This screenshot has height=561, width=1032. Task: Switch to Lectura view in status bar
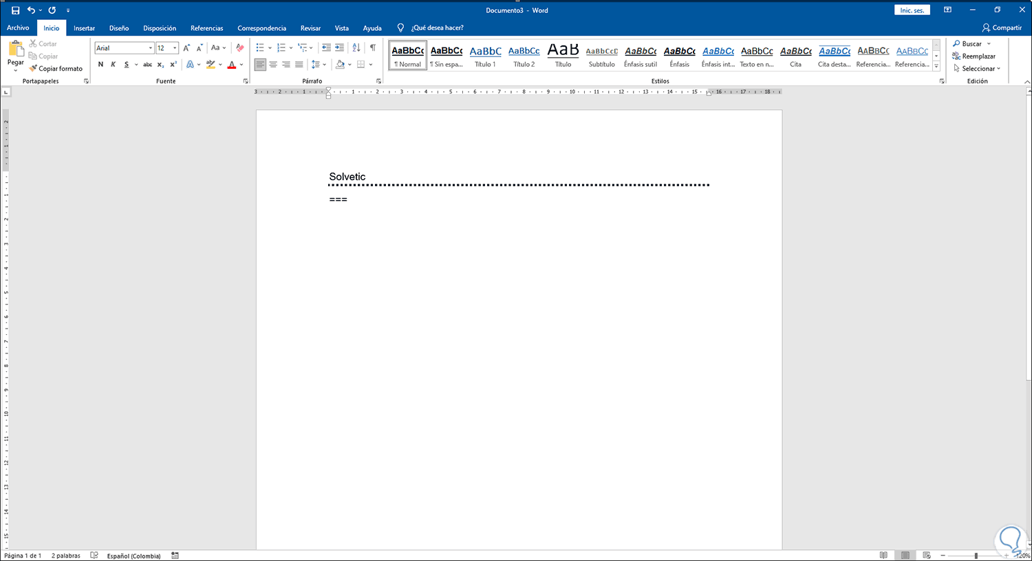[x=883, y=555]
